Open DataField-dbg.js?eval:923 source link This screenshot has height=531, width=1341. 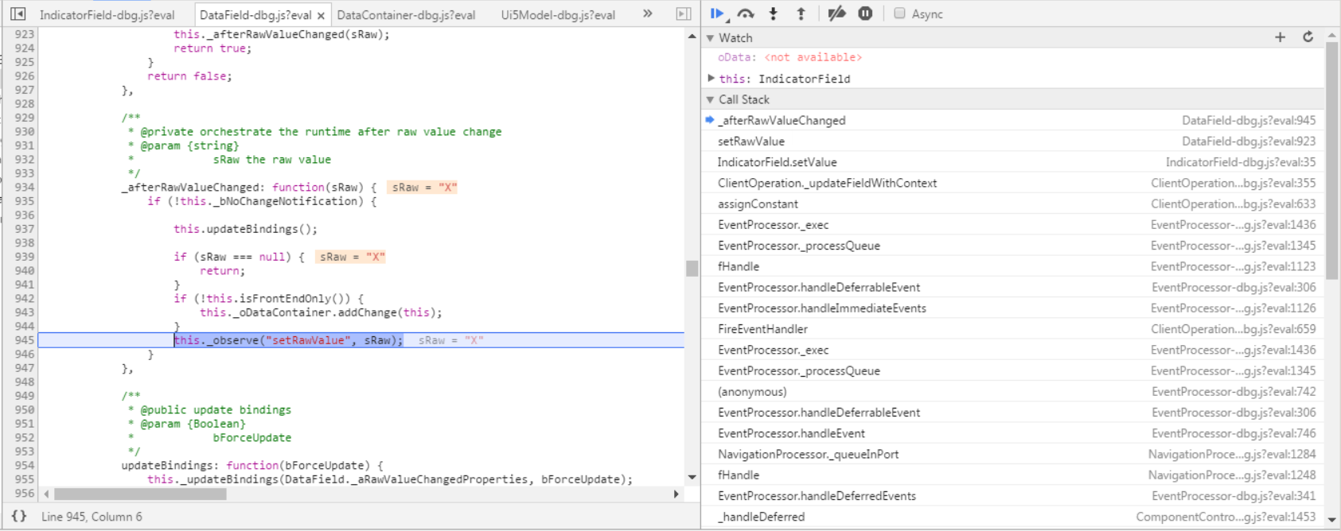(x=1249, y=141)
